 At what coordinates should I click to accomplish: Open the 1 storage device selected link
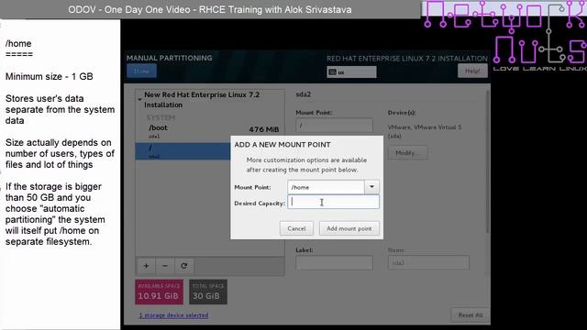pyautogui.click(x=173, y=315)
